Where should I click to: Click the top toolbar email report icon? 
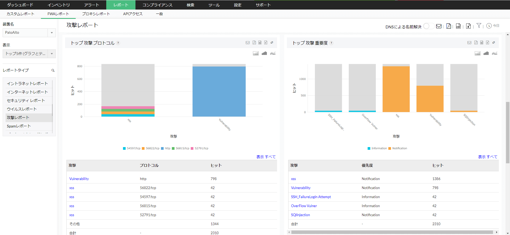coord(439,26)
